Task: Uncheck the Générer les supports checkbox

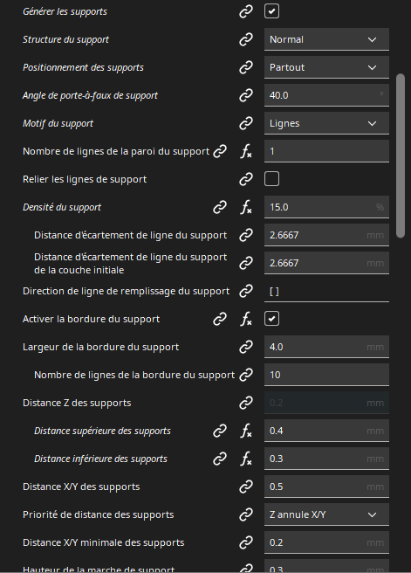Action: (271, 11)
